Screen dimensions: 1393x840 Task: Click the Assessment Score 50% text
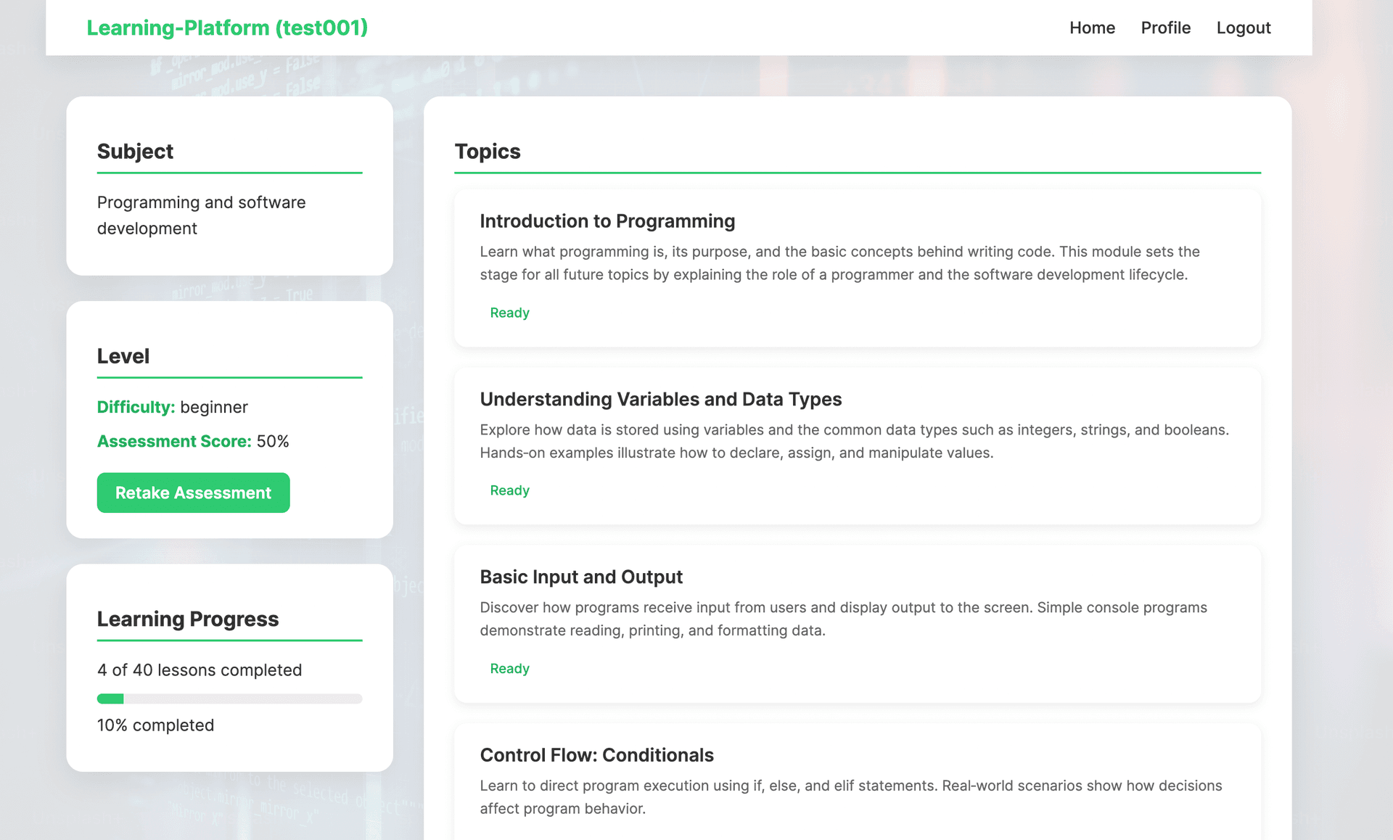point(192,440)
